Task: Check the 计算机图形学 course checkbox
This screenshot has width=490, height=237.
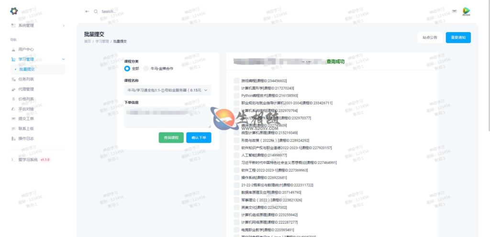Action: pyautogui.click(x=236, y=88)
